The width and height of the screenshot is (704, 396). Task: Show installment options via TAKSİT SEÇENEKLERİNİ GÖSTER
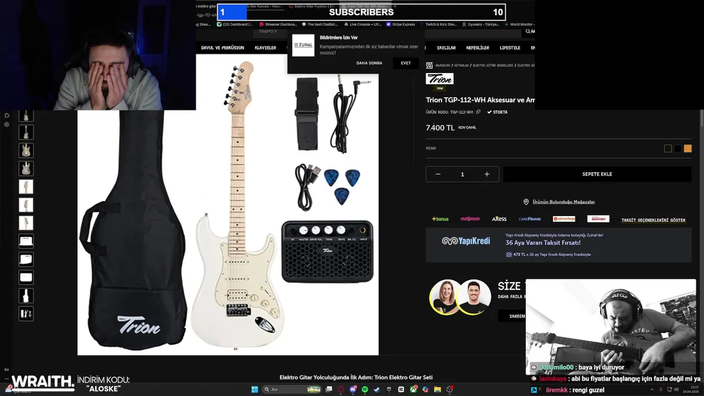click(653, 220)
